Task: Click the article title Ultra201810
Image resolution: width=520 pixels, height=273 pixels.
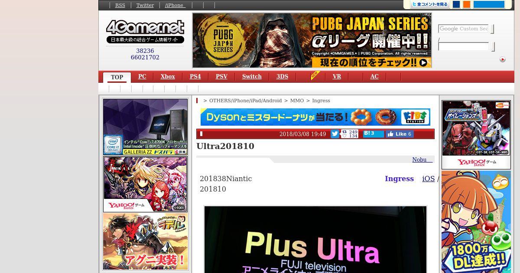Action: [225, 146]
